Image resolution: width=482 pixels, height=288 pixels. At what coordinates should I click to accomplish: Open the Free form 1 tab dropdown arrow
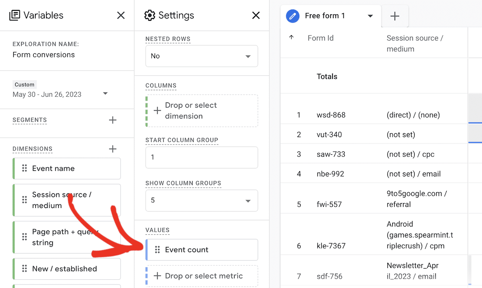click(371, 16)
